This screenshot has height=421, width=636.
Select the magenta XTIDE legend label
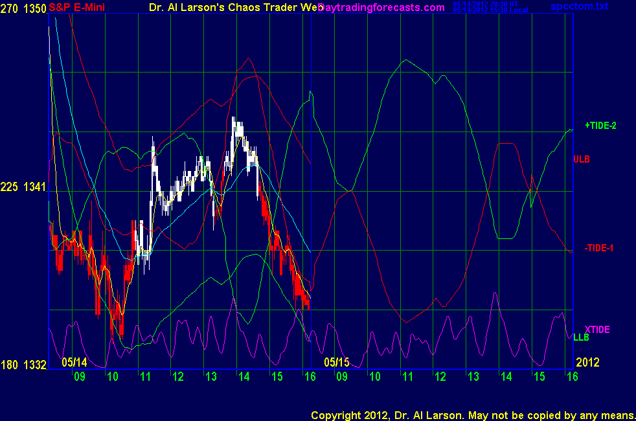pos(597,329)
